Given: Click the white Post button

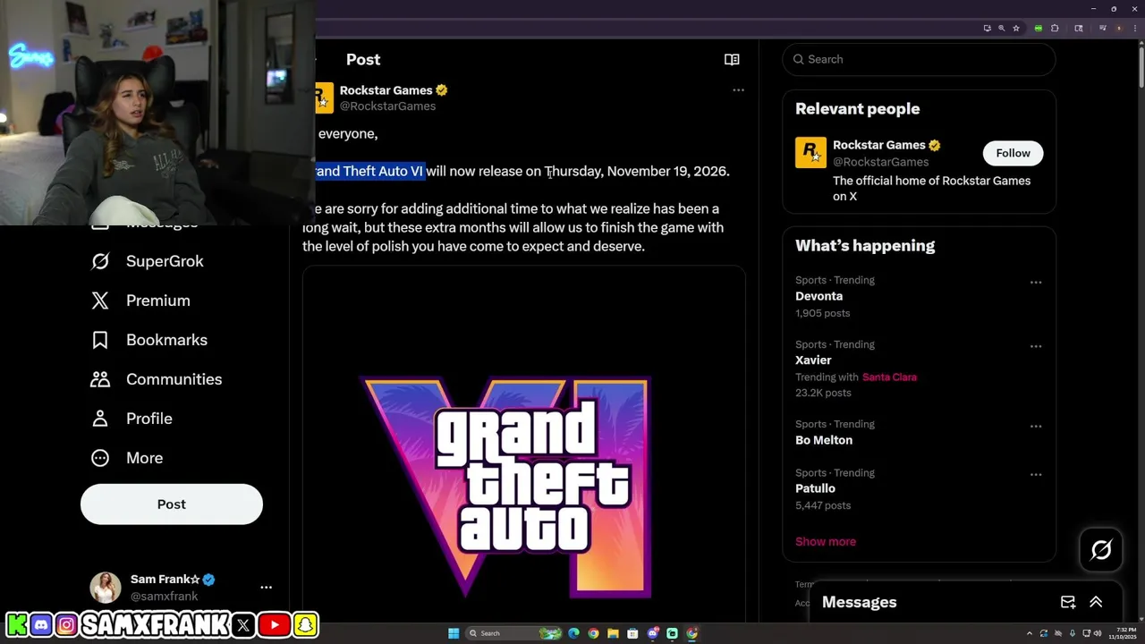Looking at the screenshot, I should click(172, 504).
